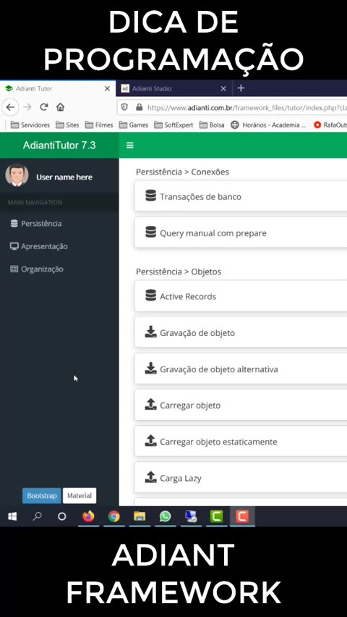Select the Adianti Tutor browser tab

pos(58,88)
